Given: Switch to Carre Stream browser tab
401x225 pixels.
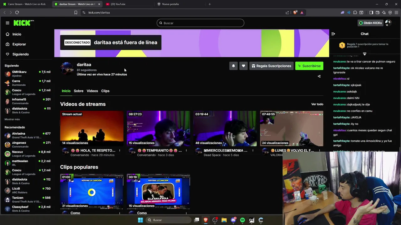Looking at the screenshot, I should point(25,4).
